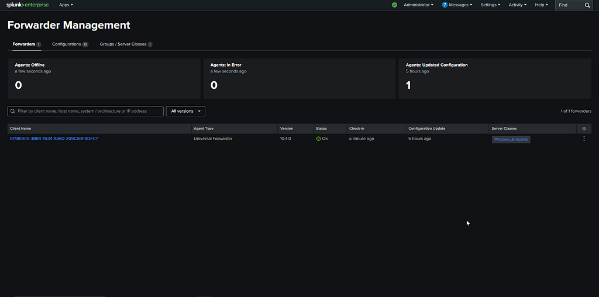Open the Apps dropdown menu
This screenshot has width=599, height=297.
(66, 5)
